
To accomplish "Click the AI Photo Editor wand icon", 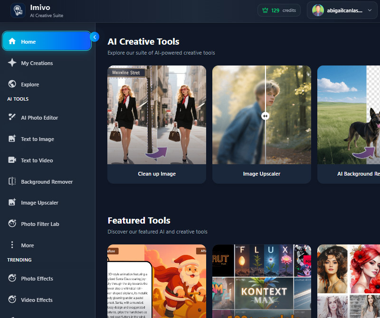I will coord(12,117).
